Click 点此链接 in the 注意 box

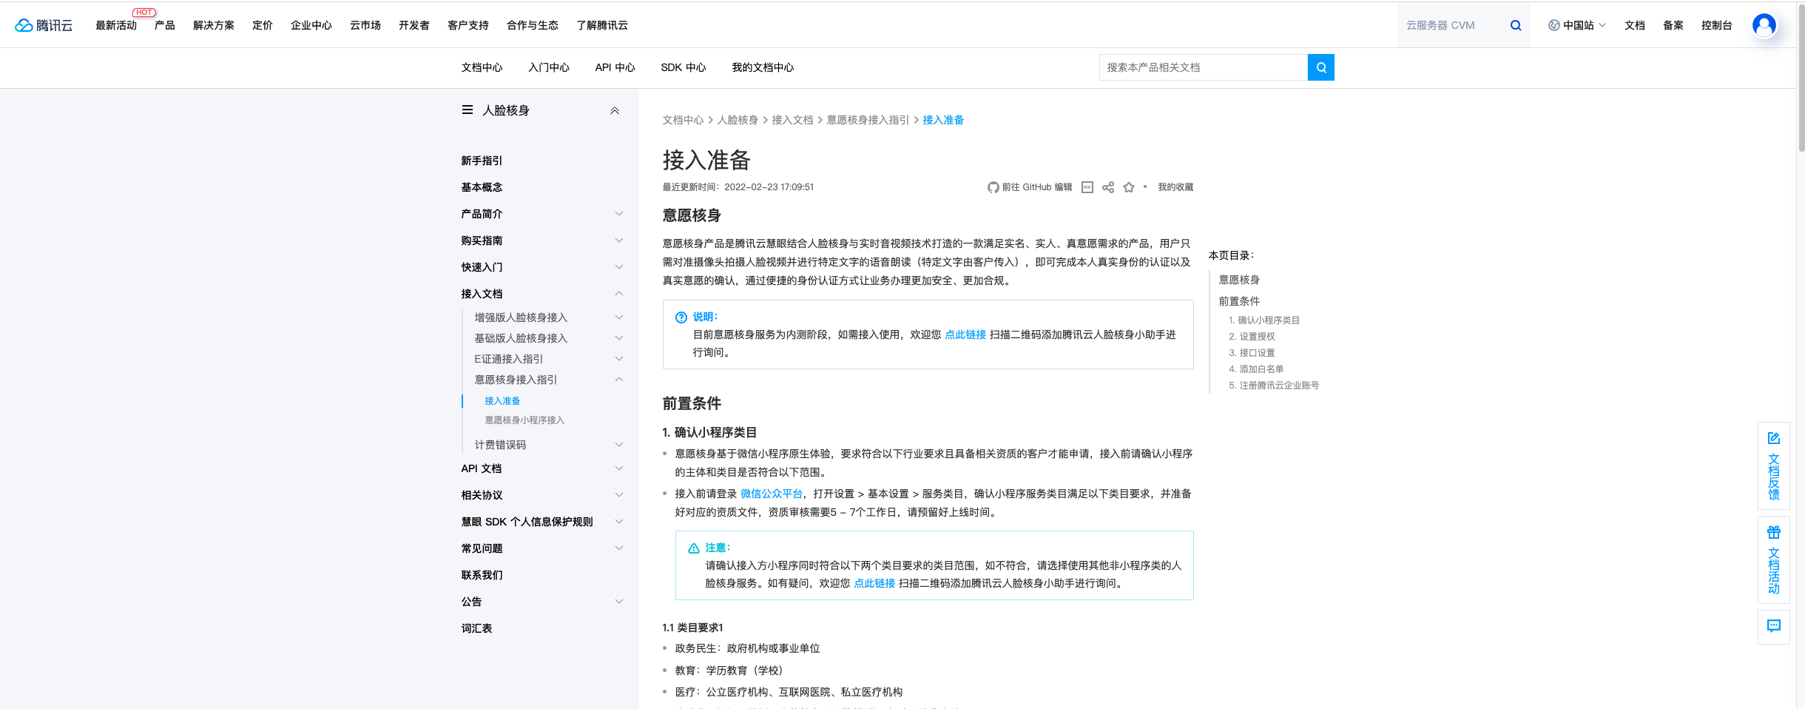coord(874,583)
